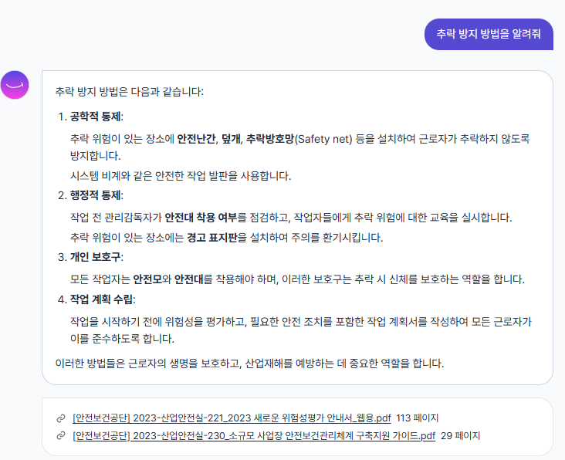Click the bold word '추락방호망'
The image size is (565, 460).
269,139
